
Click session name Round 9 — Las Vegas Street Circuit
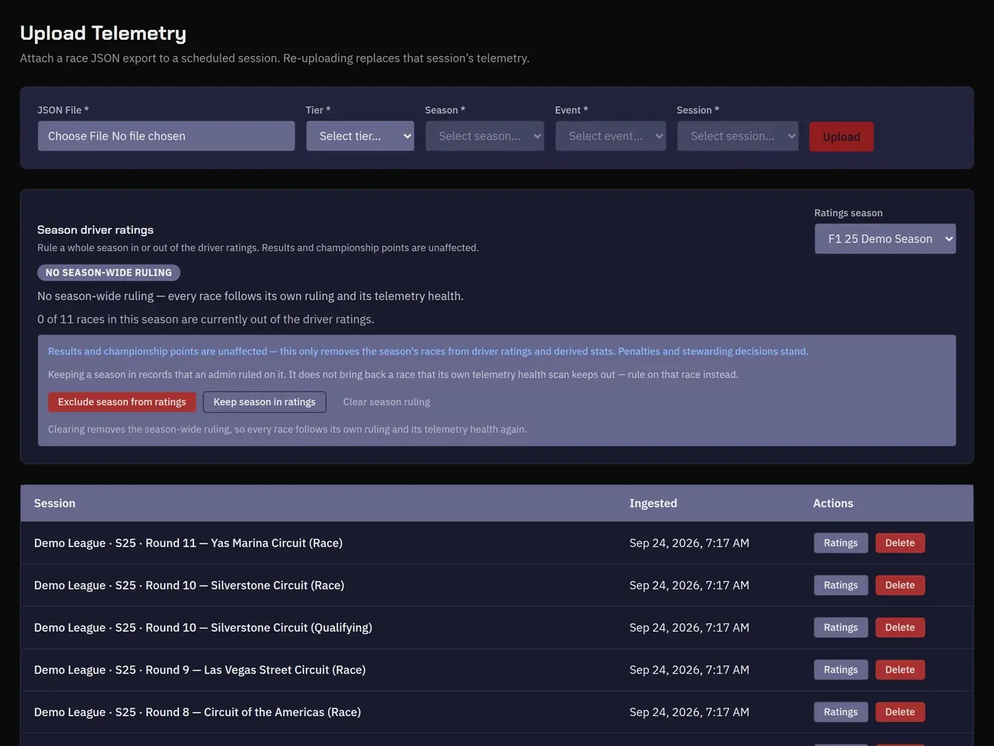(x=200, y=670)
